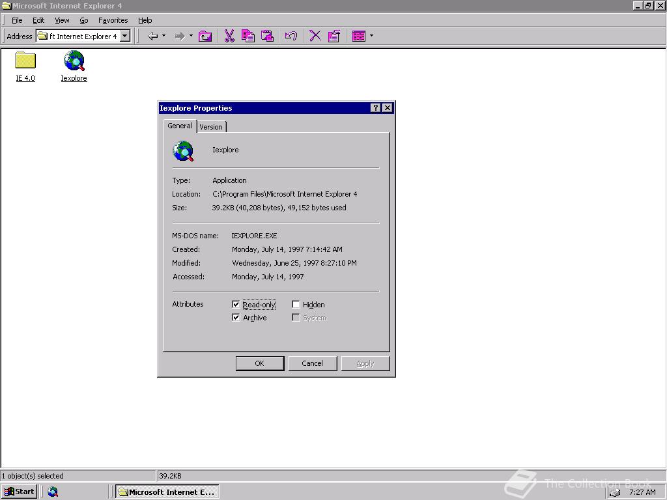667x500 pixels.
Task: Click the Forward arrow toolbar icon
Action: pyautogui.click(x=180, y=36)
